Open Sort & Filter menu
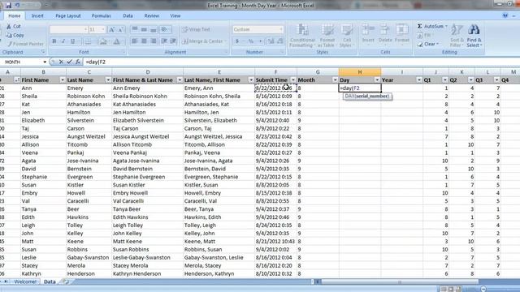520x292 pixels. [457, 36]
